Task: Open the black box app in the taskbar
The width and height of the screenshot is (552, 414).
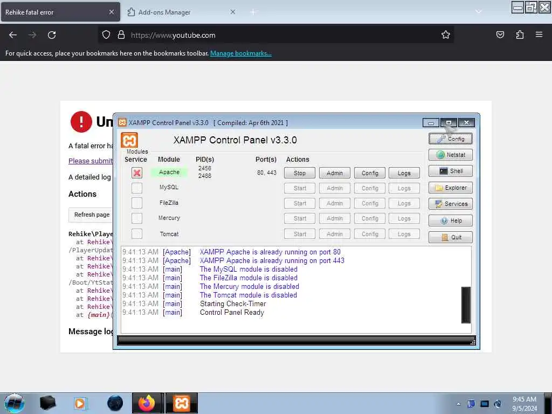Action: (47, 403)
